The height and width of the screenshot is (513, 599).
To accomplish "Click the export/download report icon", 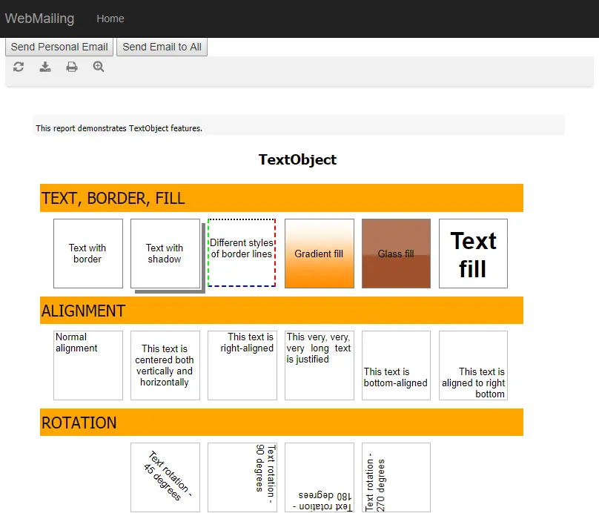I will point(45,67).
